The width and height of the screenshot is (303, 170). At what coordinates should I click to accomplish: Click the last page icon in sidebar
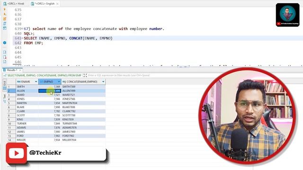tap(5, 62)
